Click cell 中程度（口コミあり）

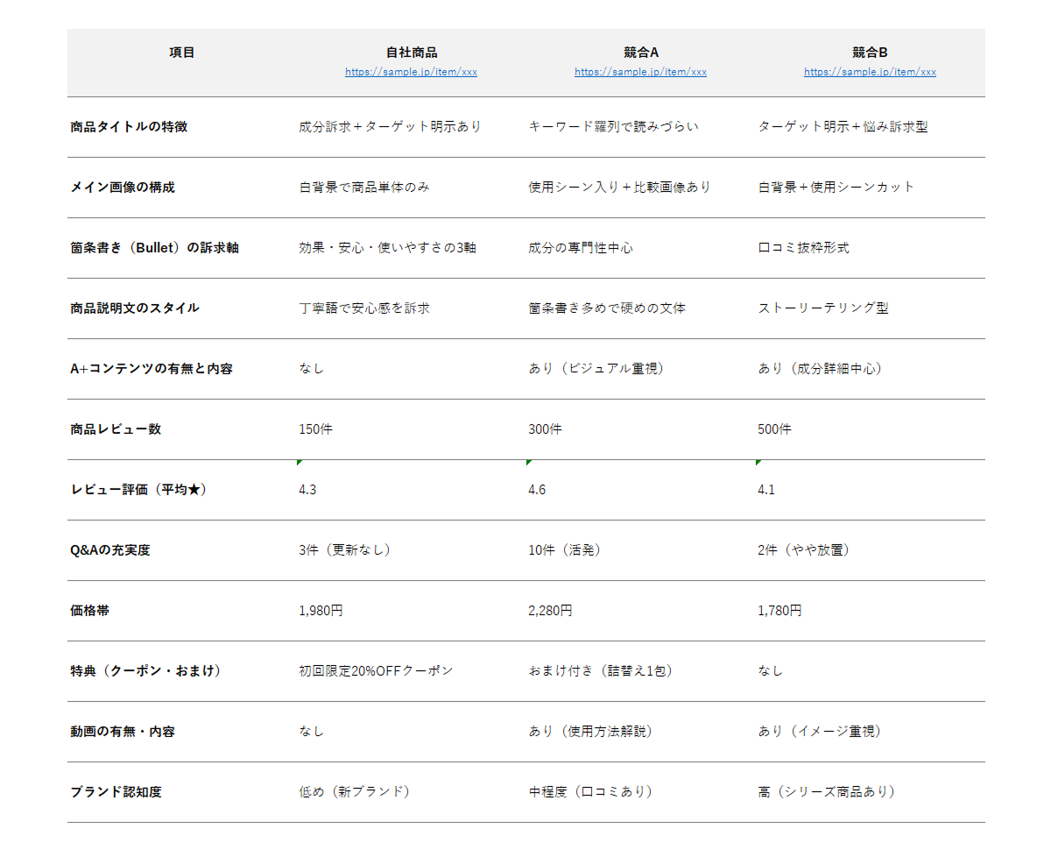pyautogui.click(x=592, y=792)
